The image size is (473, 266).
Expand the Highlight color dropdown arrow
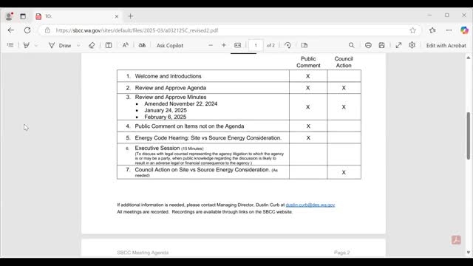(x=36, y=45)
